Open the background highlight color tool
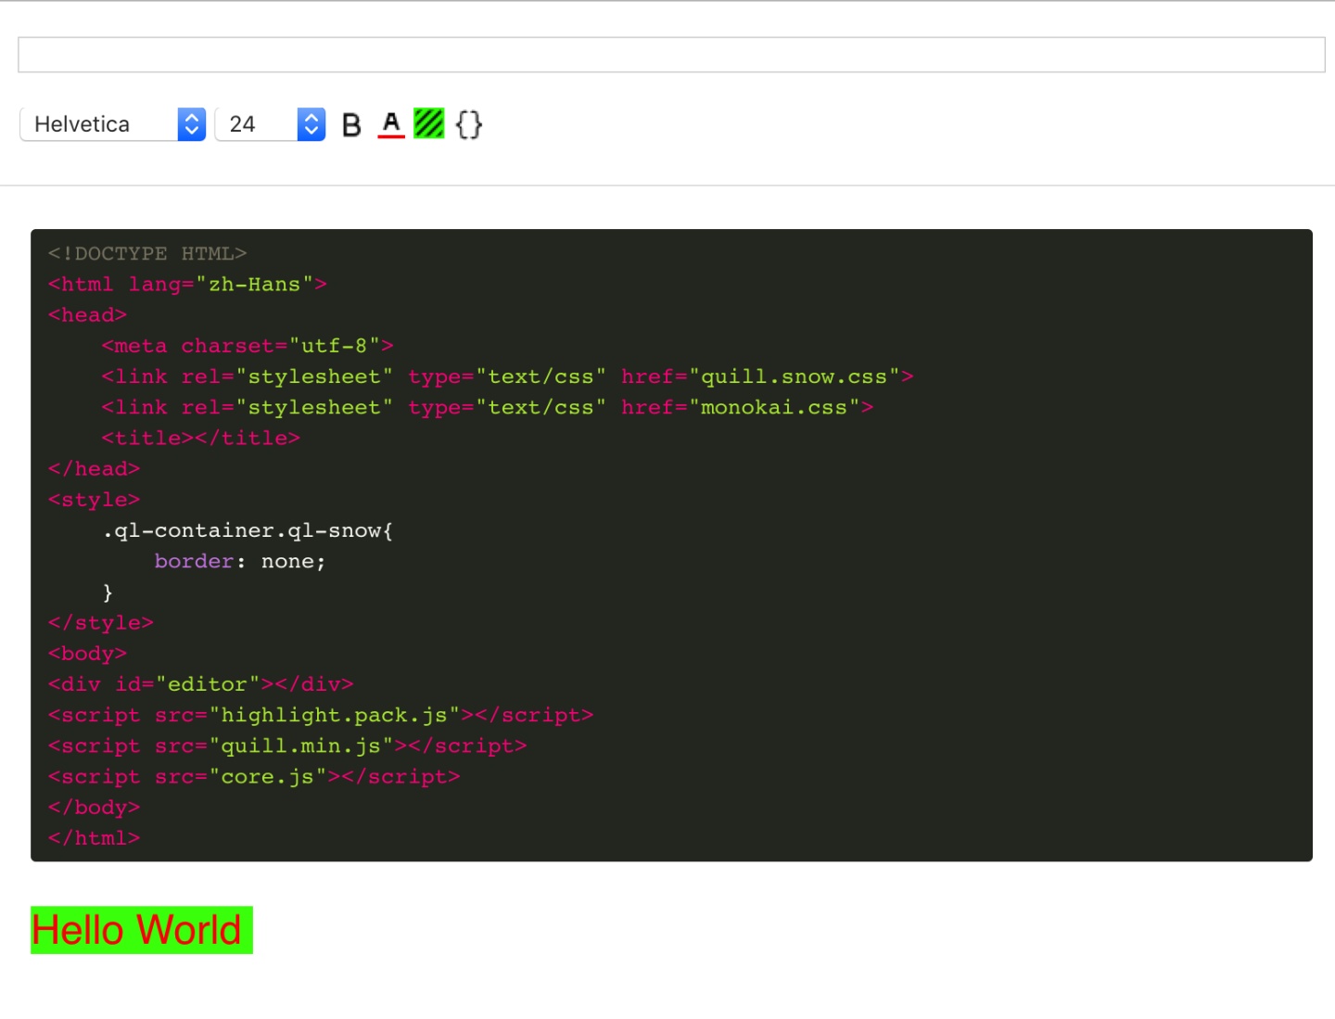This screenshot has width=1335, height=1019. coord(428,123)
